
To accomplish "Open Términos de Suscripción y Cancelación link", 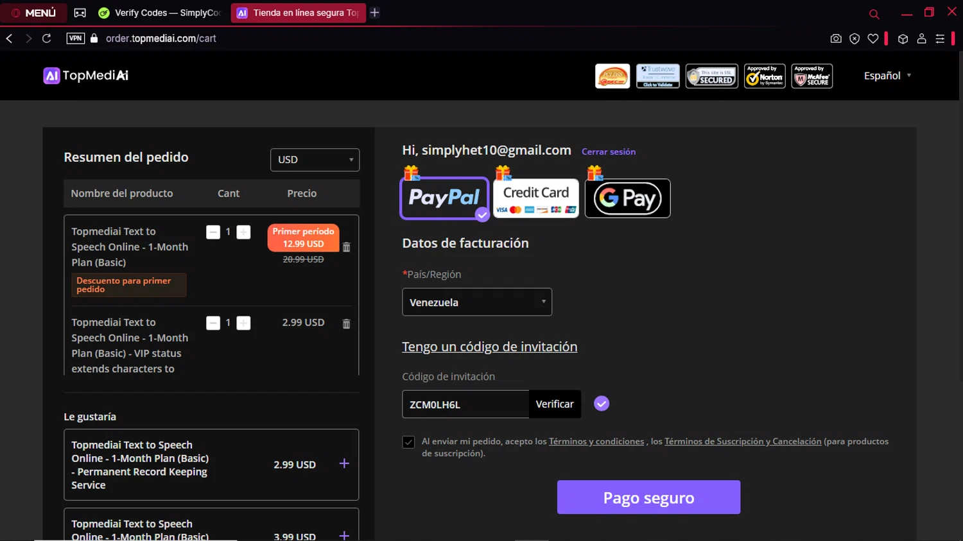I will [743, 442].
